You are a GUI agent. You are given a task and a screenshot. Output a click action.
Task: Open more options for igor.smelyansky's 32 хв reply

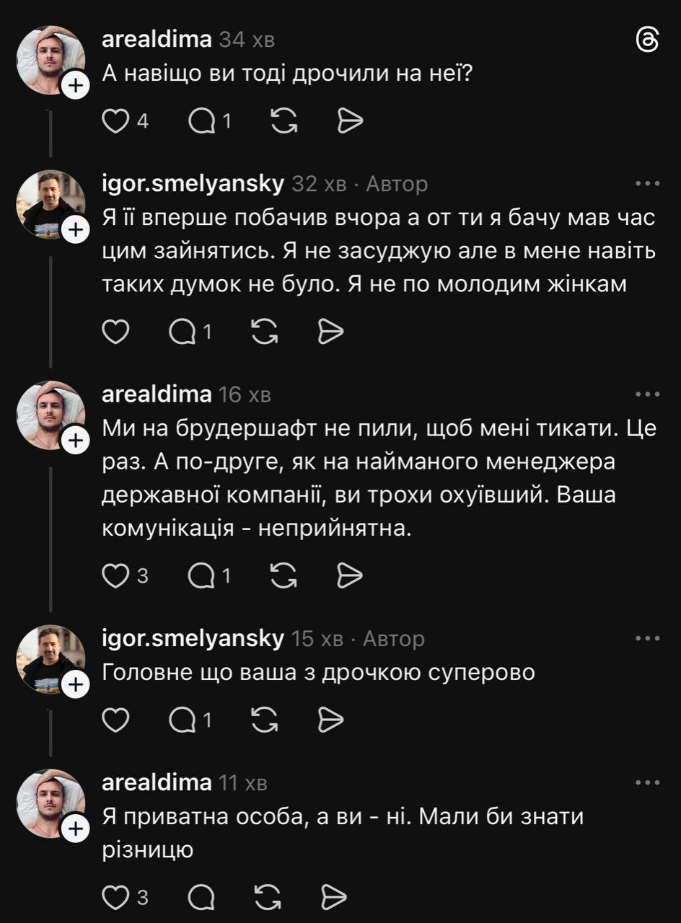647,184
